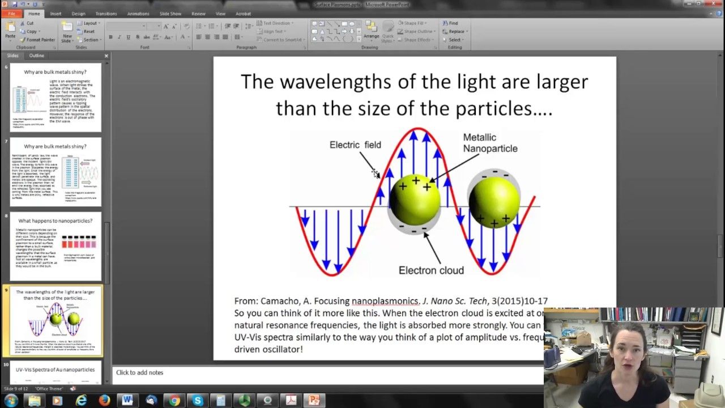Viewport: 725px width, 408px height.
Task: Expand the Select dropdown in Editing
Action: 455,40
